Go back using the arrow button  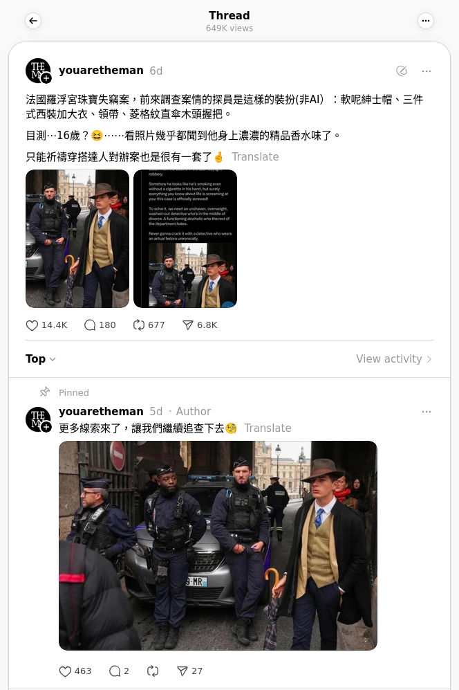pos(33,21)
